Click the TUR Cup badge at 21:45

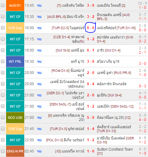click(x=15, y=129)
